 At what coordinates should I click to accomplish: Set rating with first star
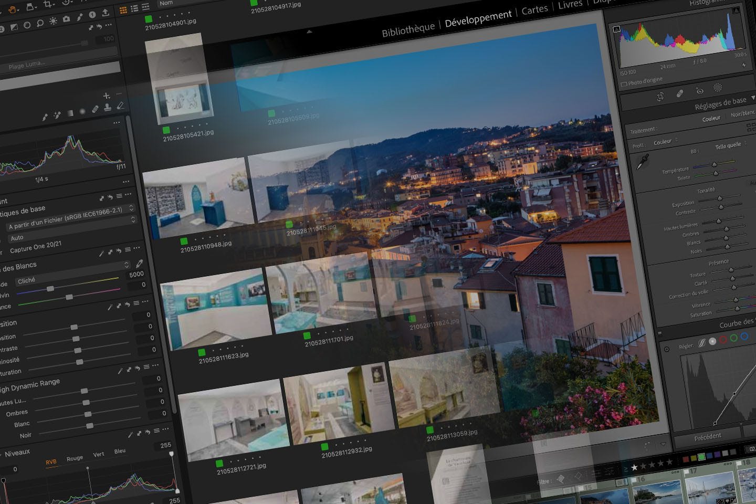tap(634, 467)
